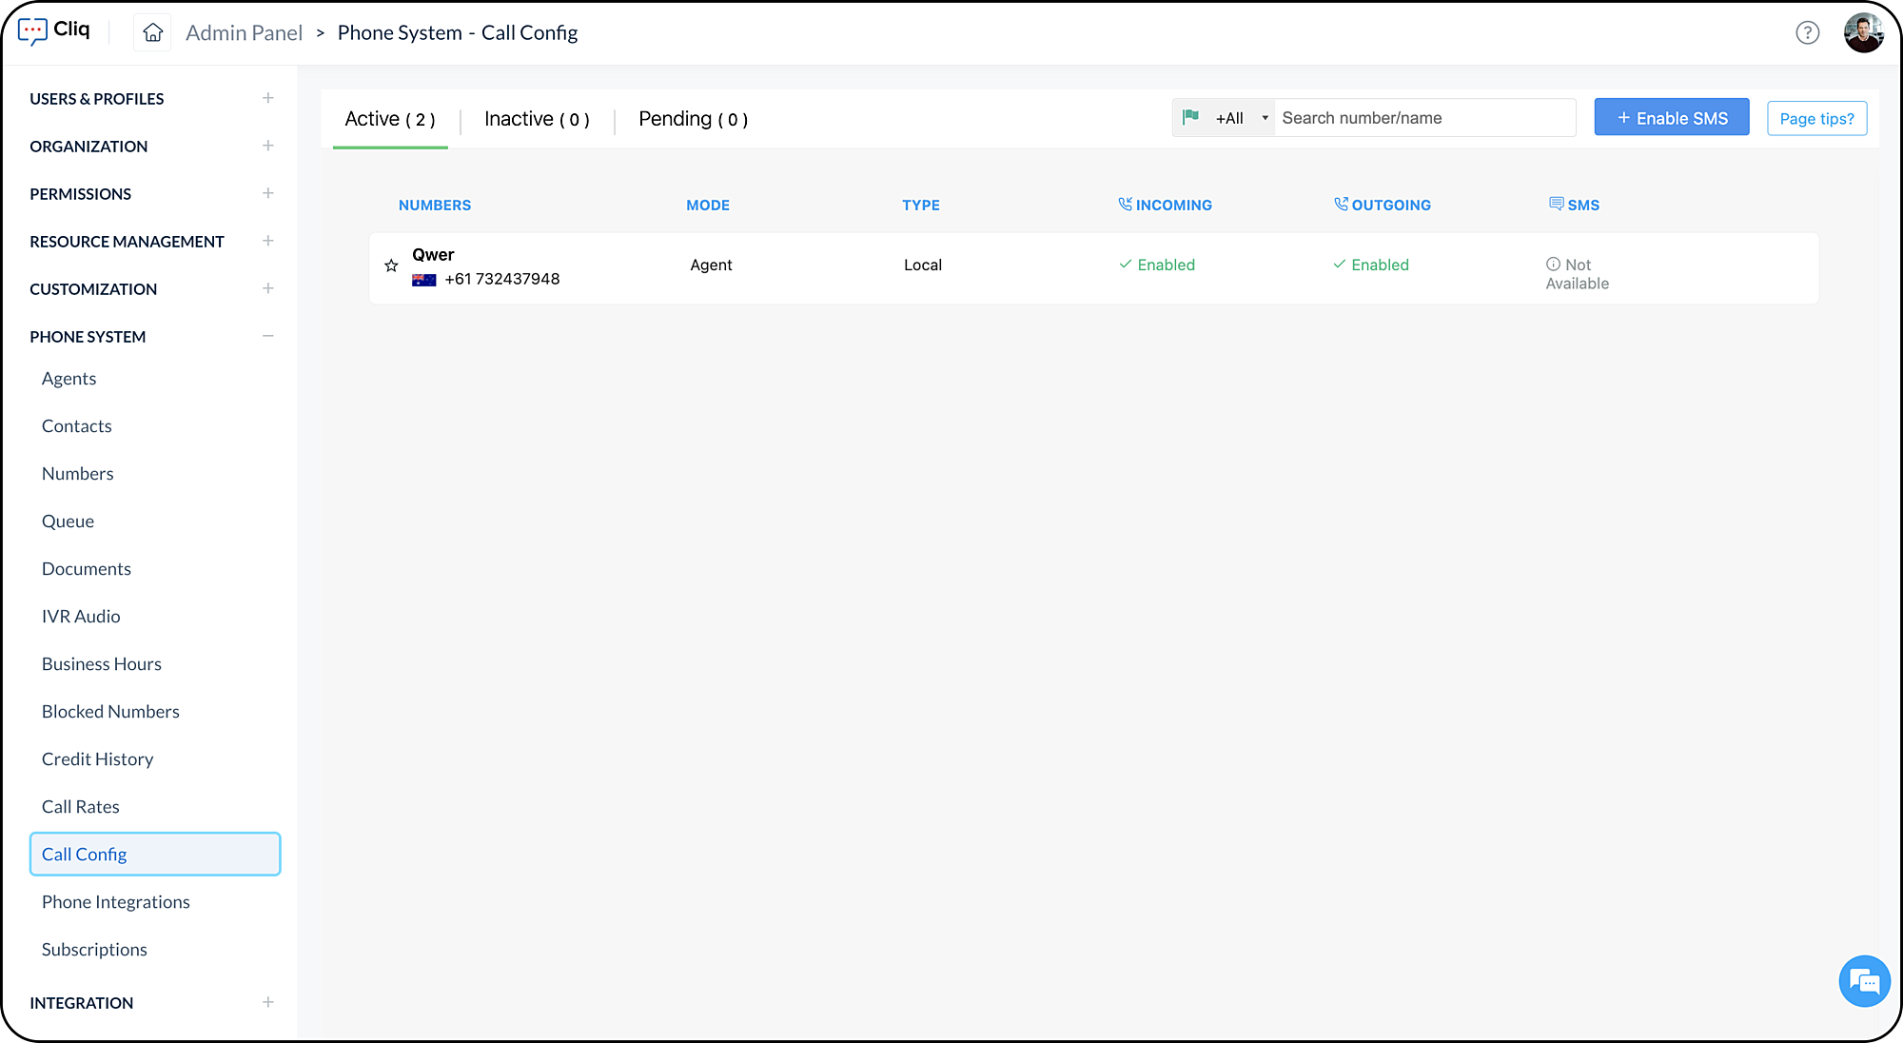Open the Page tips link
Image resolution: width=1903 pixels, height=1043 pixels.
(1816, 119)
